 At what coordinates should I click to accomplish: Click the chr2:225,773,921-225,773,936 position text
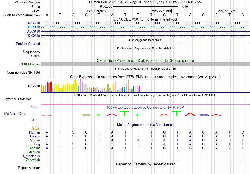[173, 2]
